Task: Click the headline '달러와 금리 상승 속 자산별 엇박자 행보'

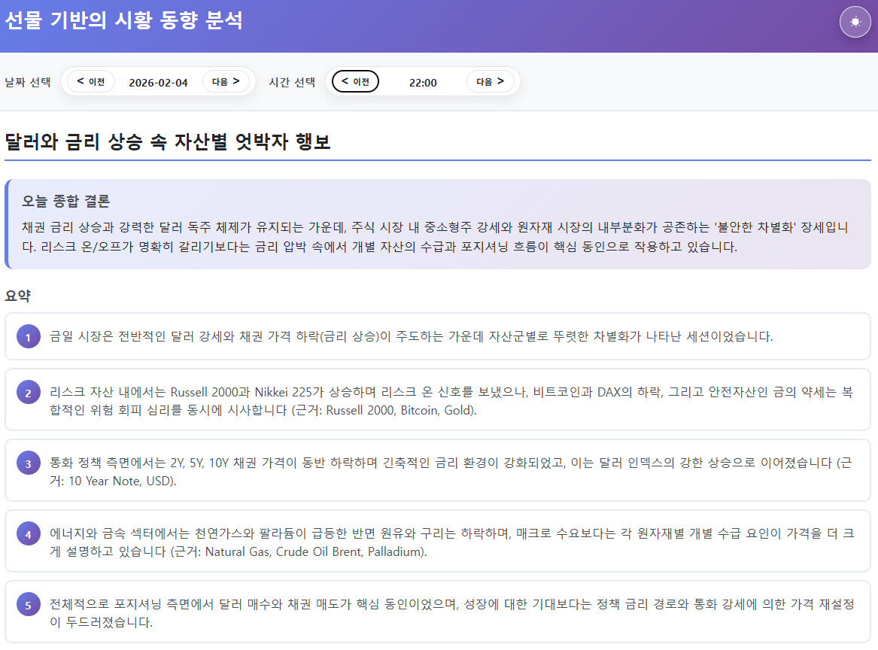Action: coord(168,141)
